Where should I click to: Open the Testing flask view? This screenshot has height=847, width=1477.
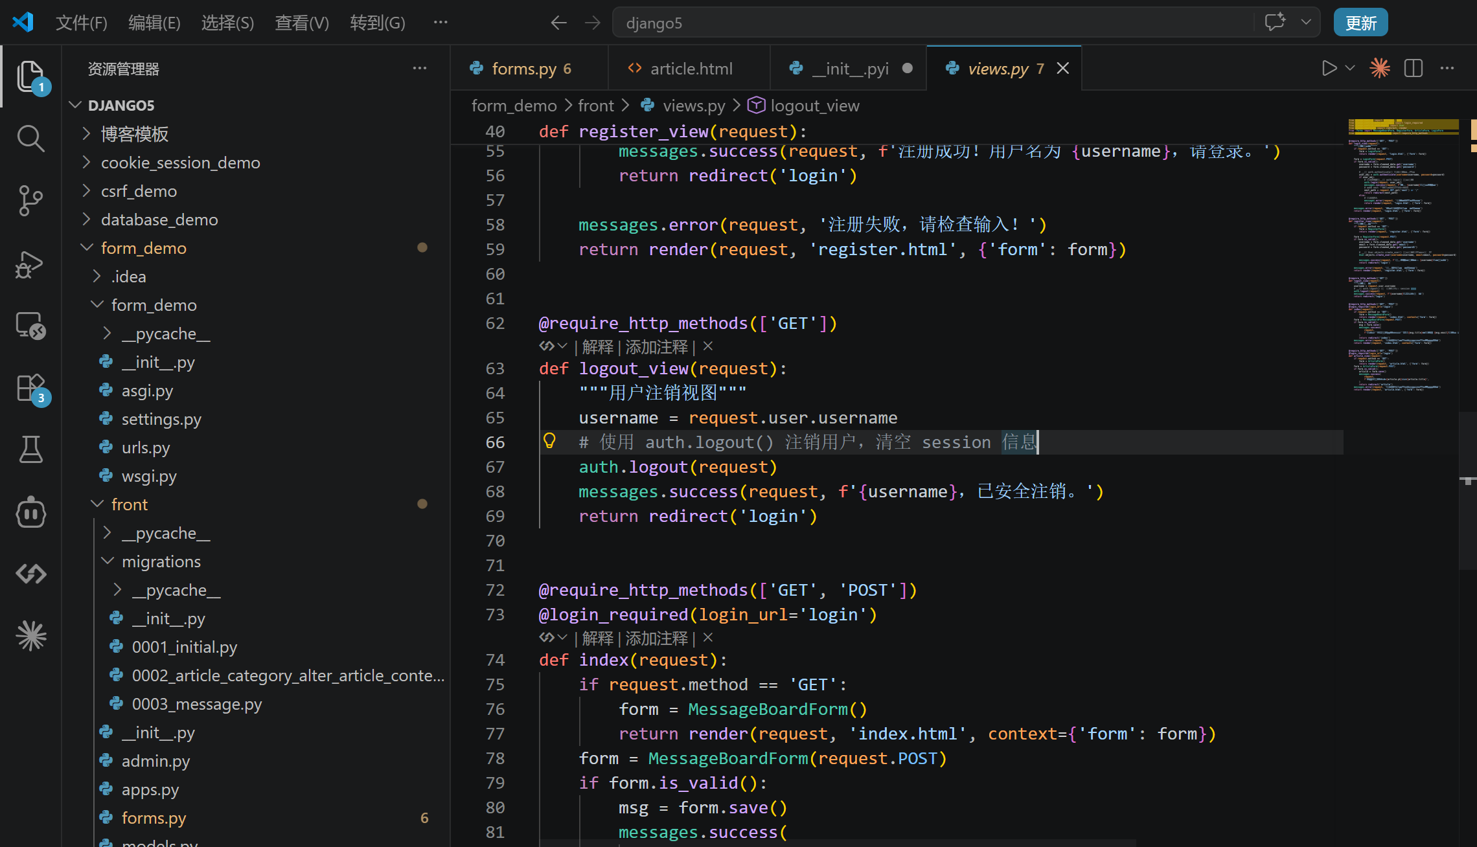pyautogui.click(x=30, y=449)
